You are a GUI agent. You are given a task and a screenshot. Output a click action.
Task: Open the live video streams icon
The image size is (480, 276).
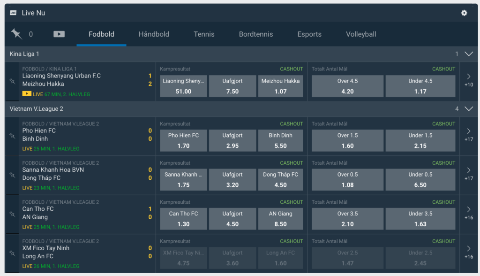point(59,34)
